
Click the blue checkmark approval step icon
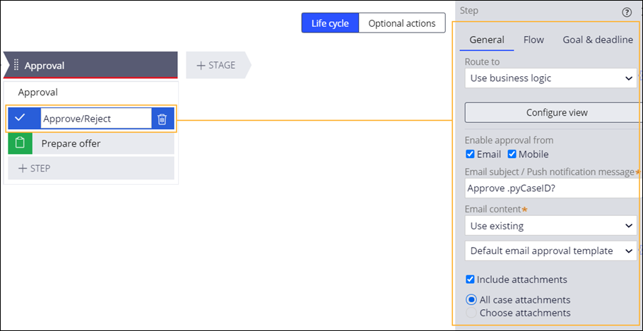[x=20, y=119]
